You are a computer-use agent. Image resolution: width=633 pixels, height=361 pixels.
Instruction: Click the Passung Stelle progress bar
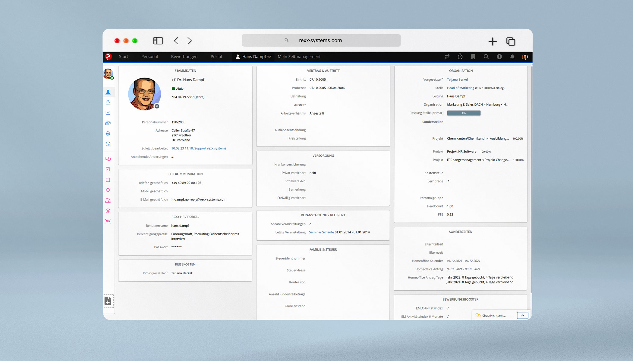464,113
